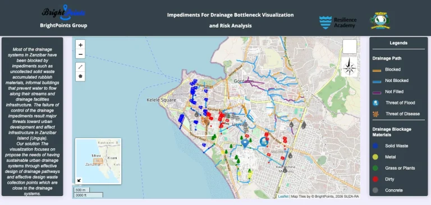Screen dimensions: 431x205
Task: Click the compass north arrow icon
Action: pos(350,67)
